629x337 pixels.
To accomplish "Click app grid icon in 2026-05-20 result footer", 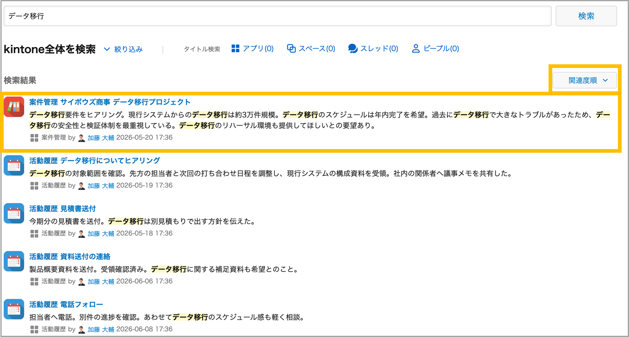I will [x=34, y=138].
